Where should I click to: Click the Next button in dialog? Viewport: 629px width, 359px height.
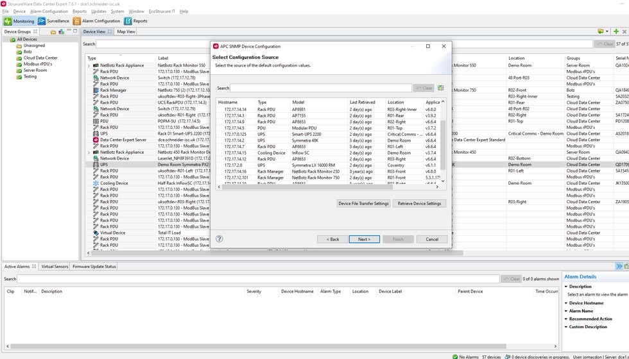coord(365,239)
